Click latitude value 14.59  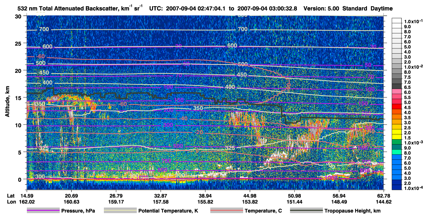click(x=27, y=196)
